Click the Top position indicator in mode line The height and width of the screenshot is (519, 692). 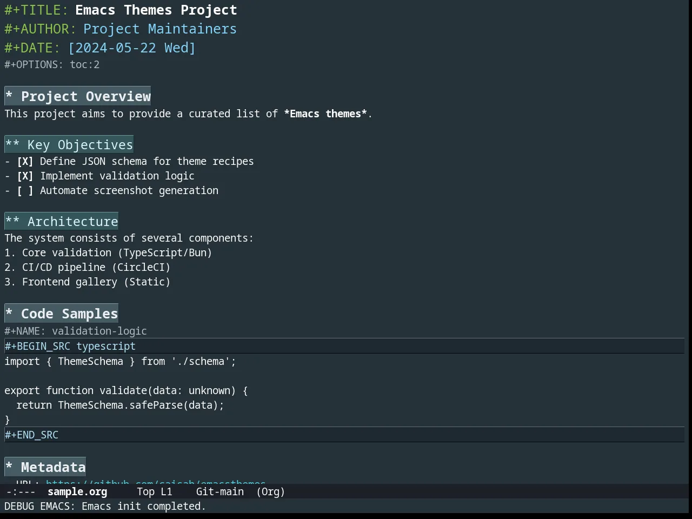[145, 491]
